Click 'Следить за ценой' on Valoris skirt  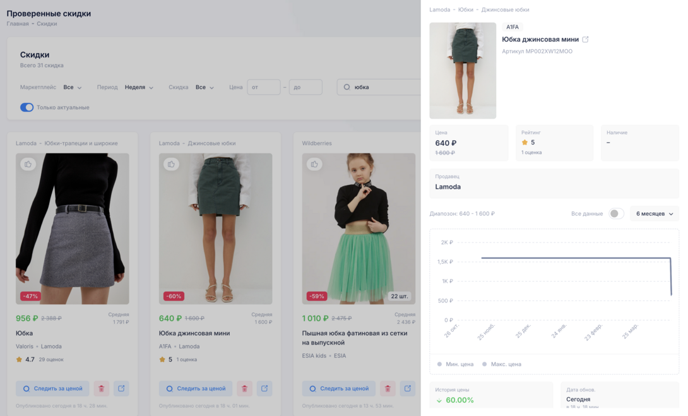pyautogui.click(x=53, y=389)
